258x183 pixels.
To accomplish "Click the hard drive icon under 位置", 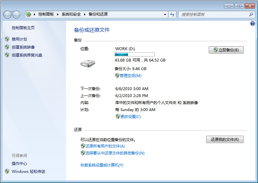I will (88, 63).
